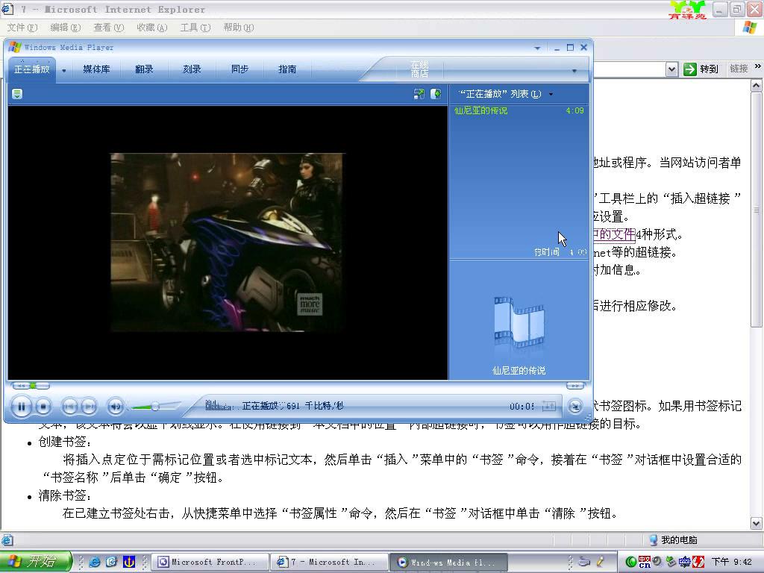
Task: Expand the Now Playing tab dropdown arrow
Action: tap(64, 71)
